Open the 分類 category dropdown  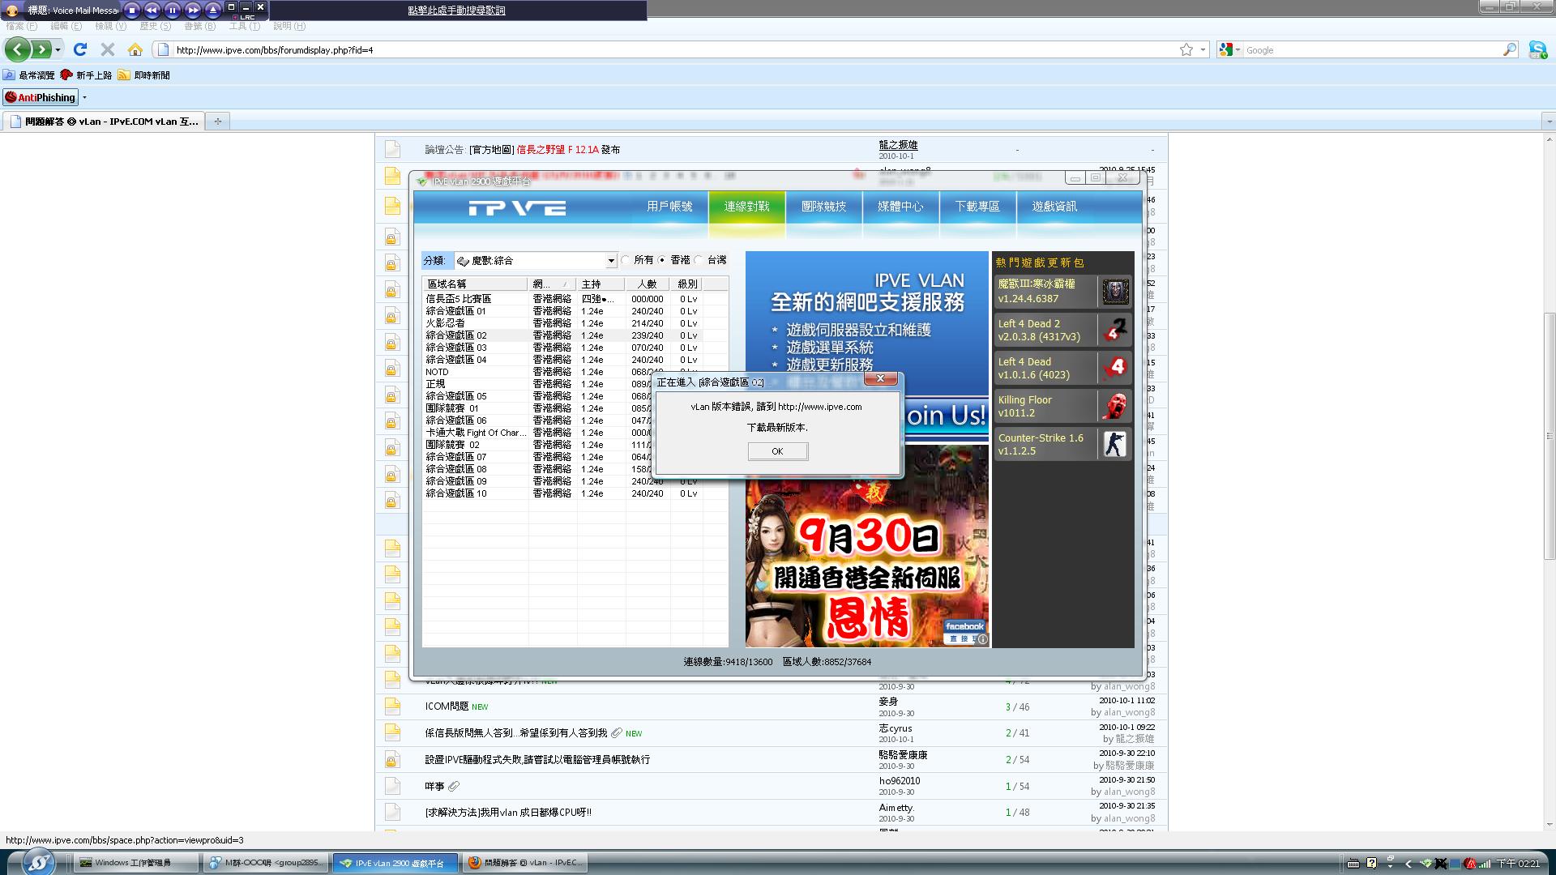[x=611, y=261]
